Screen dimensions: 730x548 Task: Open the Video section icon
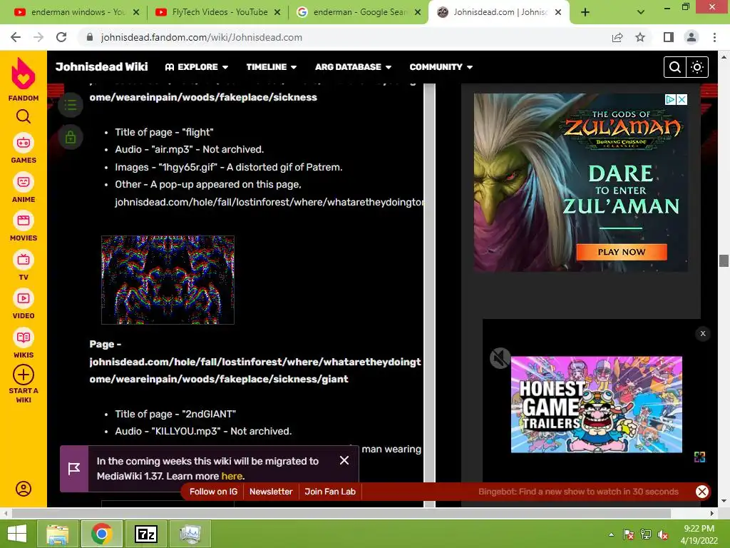pyautogui.click(x=24, y=298)
